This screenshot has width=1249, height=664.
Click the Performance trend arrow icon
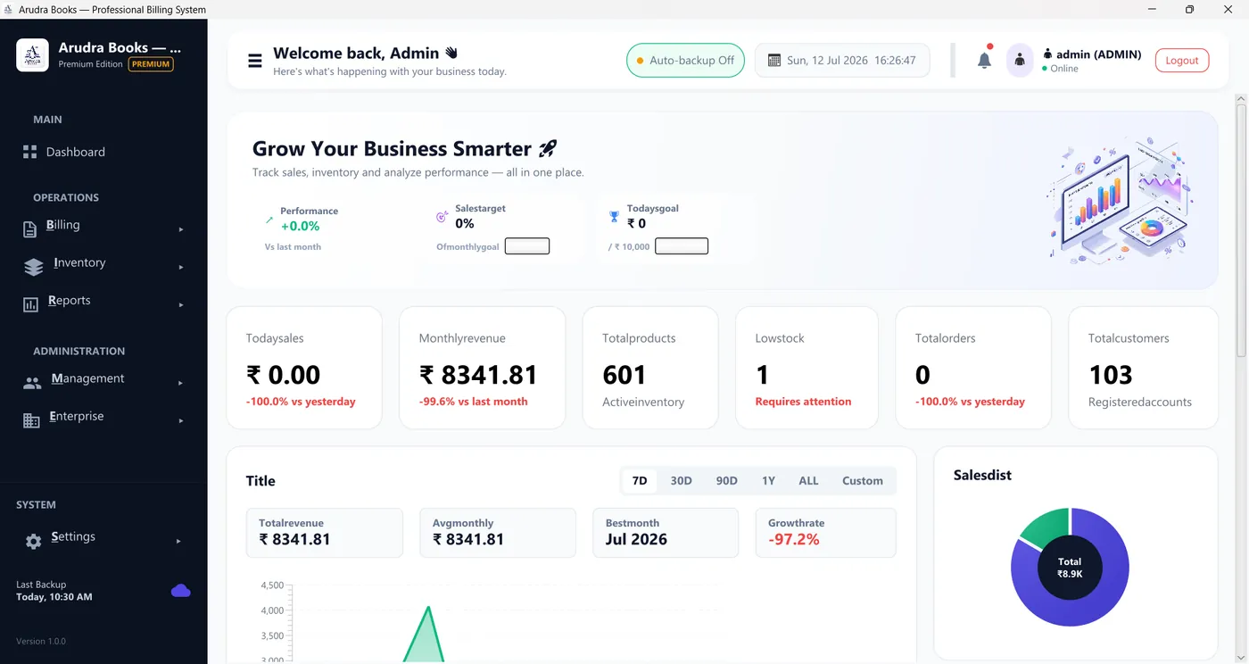click(x=269, y=219)
